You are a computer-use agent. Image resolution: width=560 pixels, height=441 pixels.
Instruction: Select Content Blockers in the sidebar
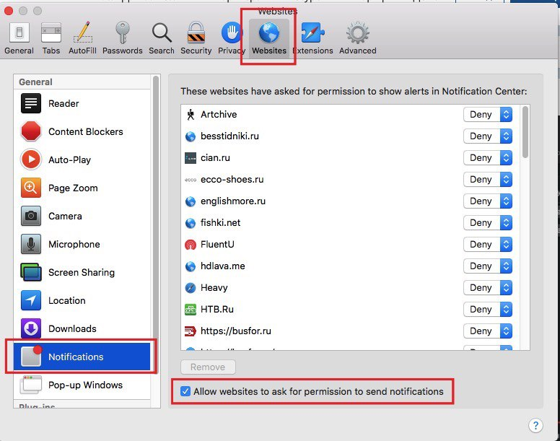[x=85, y=132]
